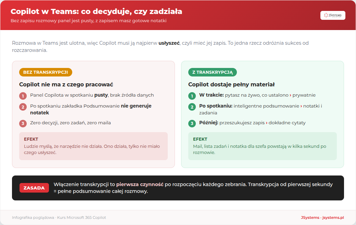The height and width of the screenshot is (225, 356).
Task: Click the title 'Copilot w Teams: co decyduje, czy zadziała'
Action: coord(96,12)
